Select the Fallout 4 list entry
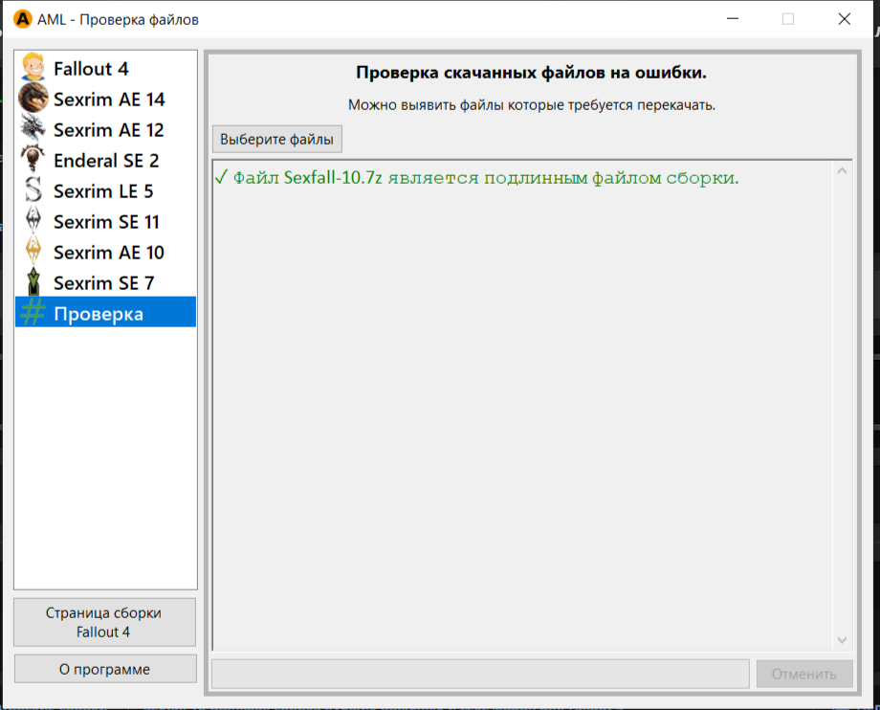 pos(91,69)
